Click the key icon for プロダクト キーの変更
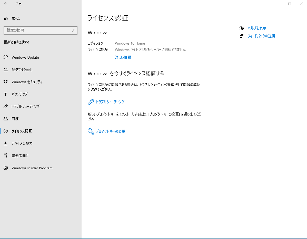The width and height of the screenshot is (307, 239). pyautogui.click(x=91, y=131)
